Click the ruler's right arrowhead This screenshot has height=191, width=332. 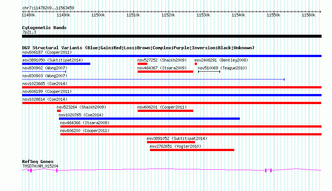tap(320, 12)
